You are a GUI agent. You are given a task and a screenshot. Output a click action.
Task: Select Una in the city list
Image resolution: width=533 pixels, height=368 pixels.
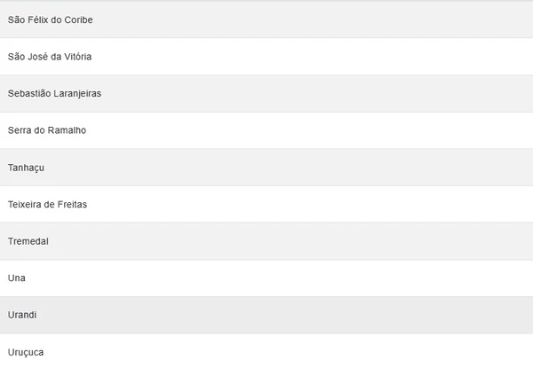pyautogui.click(x=266, y=278)
